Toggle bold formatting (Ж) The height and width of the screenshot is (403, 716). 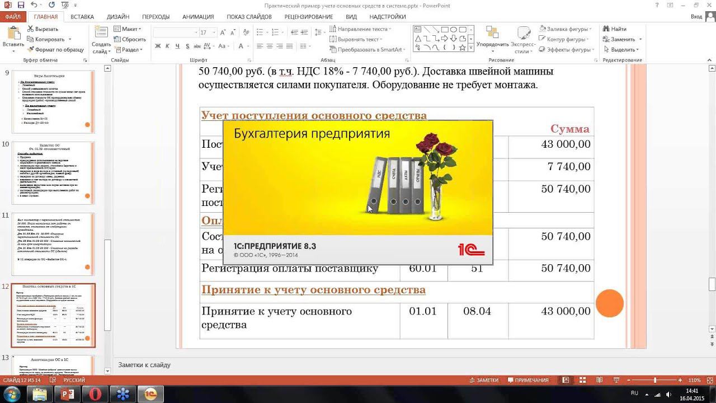(158, 46)
